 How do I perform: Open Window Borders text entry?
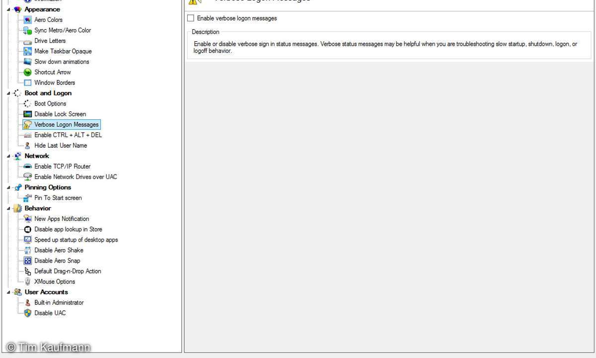click(55, 83)
